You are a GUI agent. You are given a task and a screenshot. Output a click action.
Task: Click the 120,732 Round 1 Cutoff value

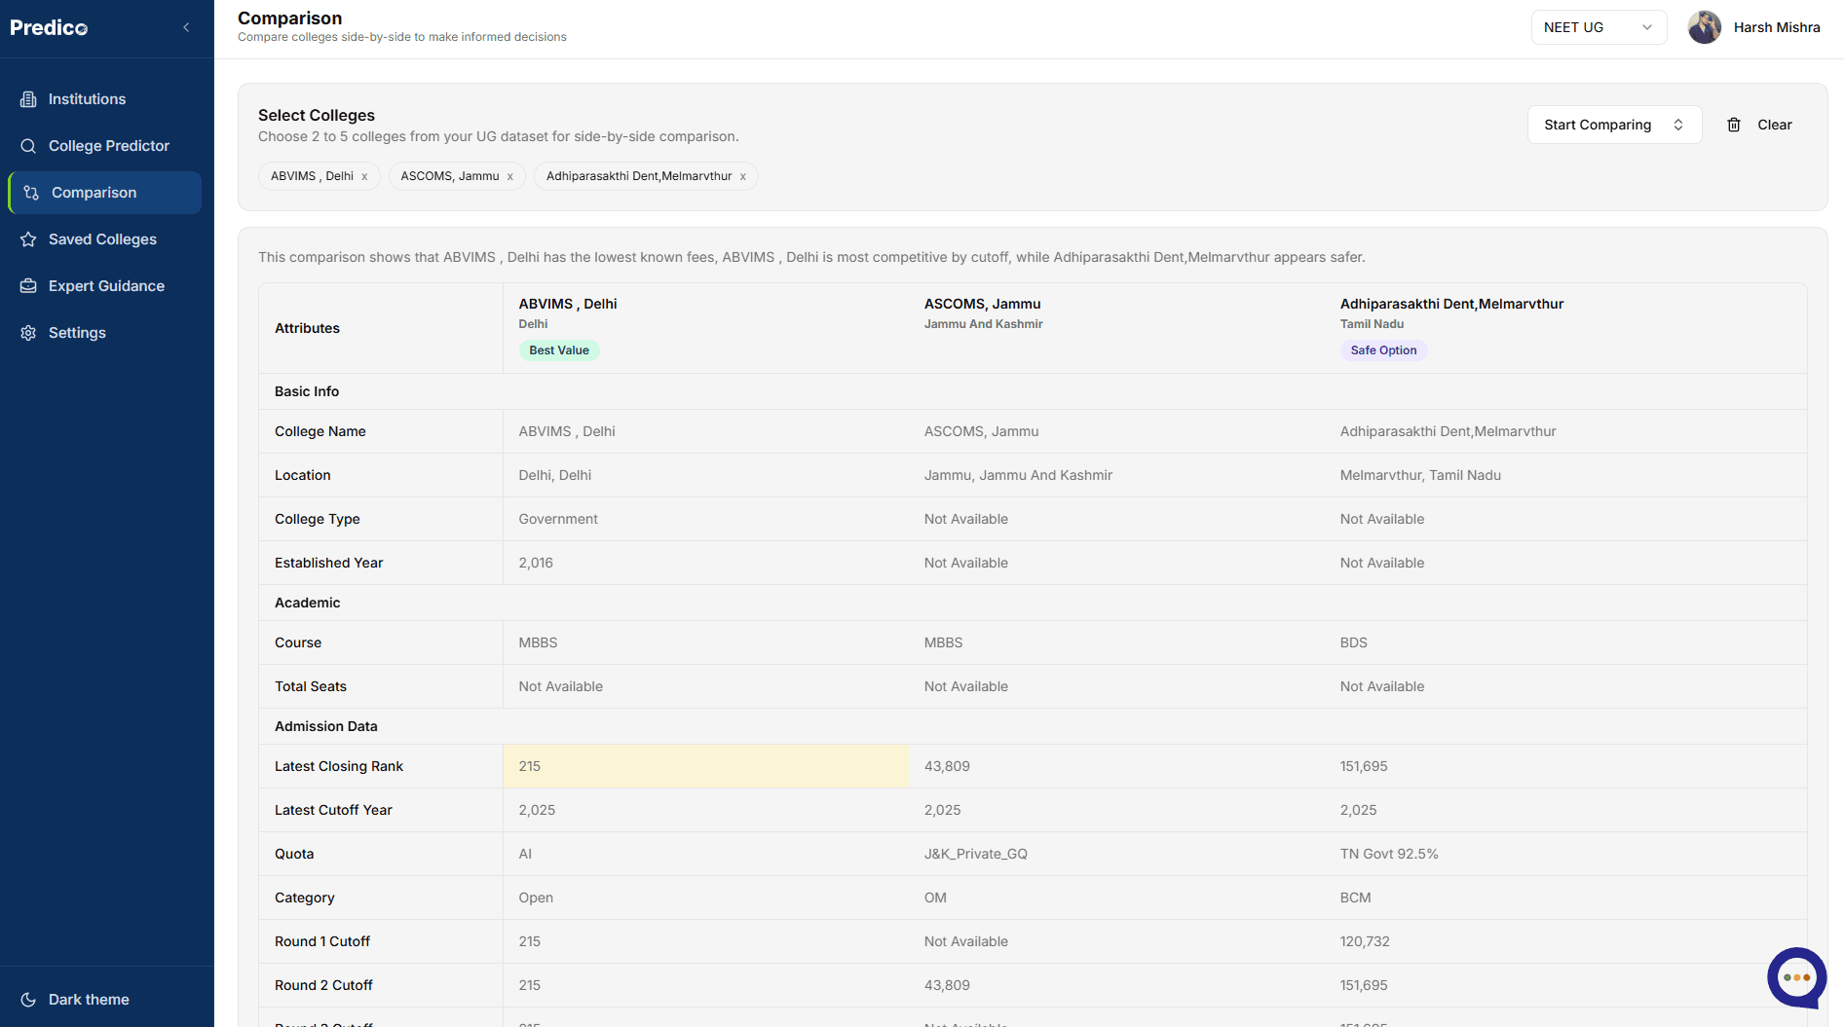point(1365,941)
